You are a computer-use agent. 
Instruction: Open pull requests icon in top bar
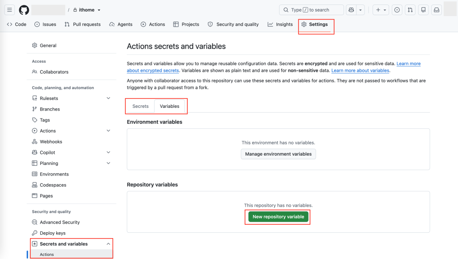click(410, 10)
